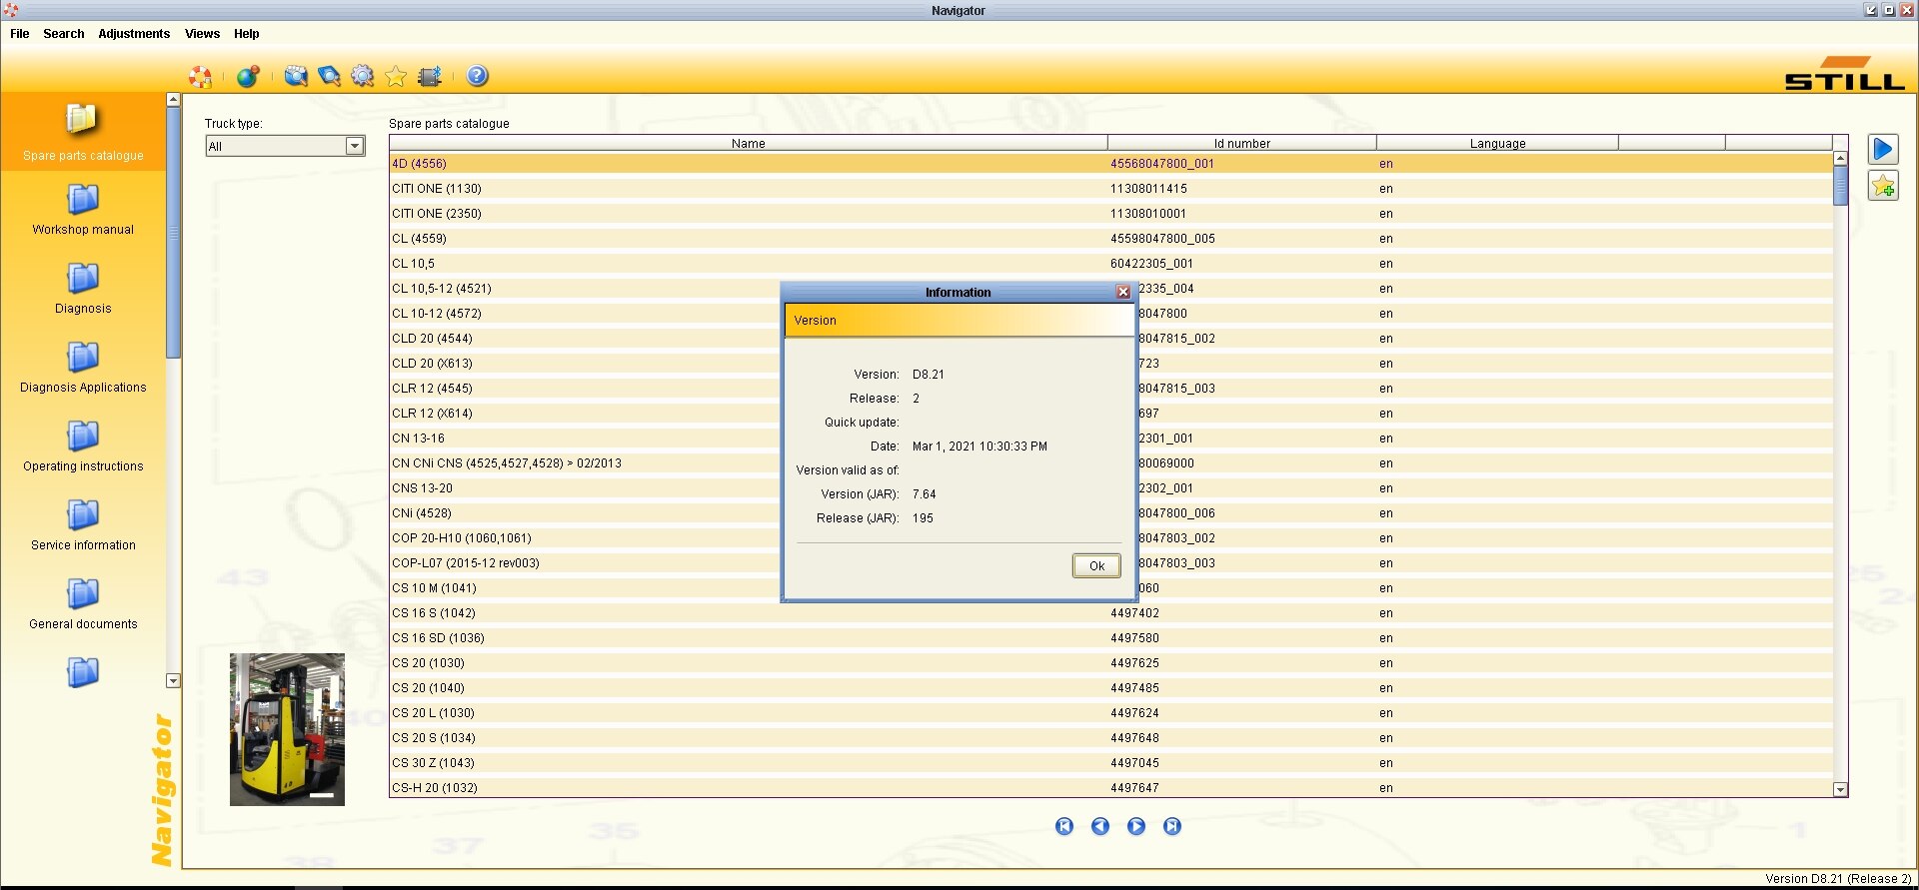1919x890 pixels.
Task: Sort by the Language column header
Action: point(1497,144)
